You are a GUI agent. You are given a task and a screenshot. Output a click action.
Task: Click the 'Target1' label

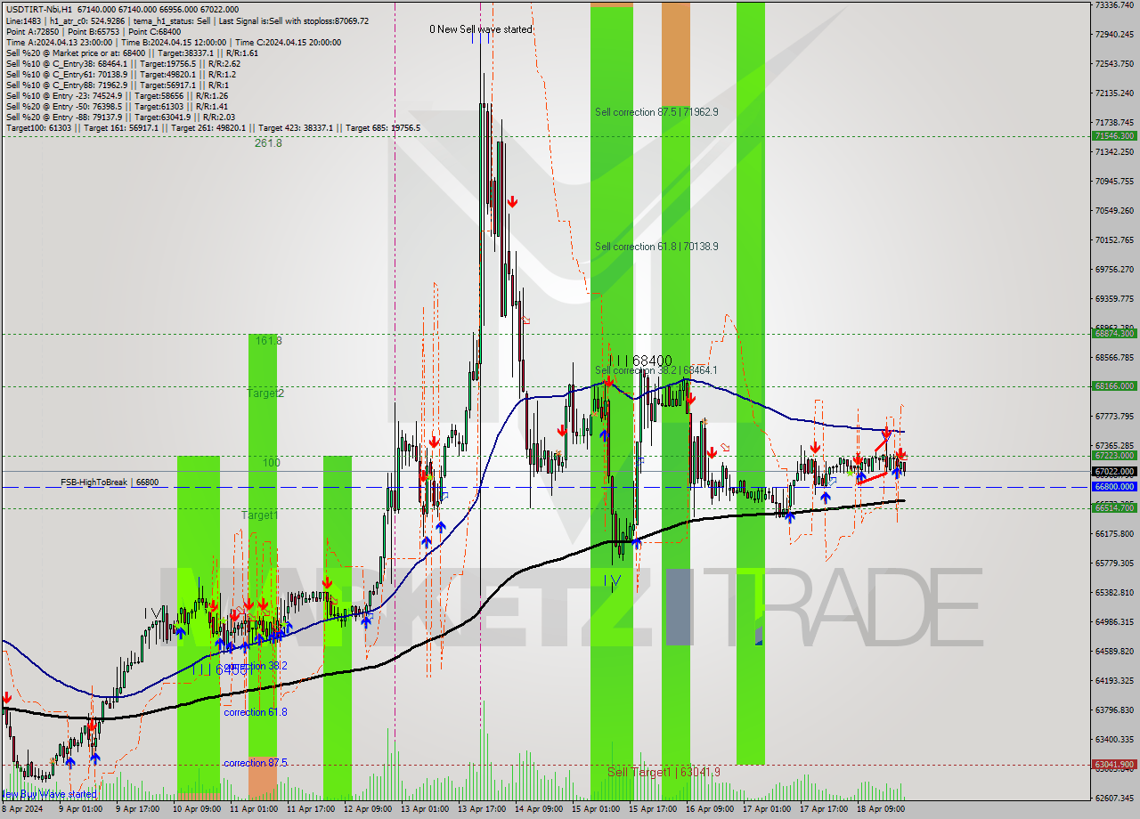(260, 515)
